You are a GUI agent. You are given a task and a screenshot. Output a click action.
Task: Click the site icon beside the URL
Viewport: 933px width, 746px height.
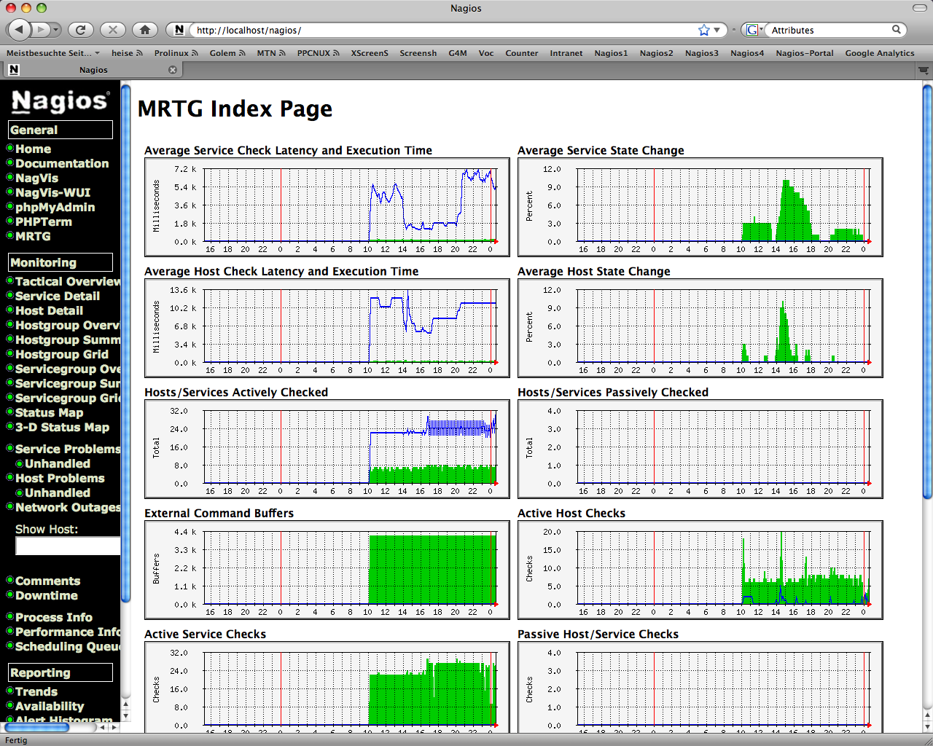click(x=179, y=30)
